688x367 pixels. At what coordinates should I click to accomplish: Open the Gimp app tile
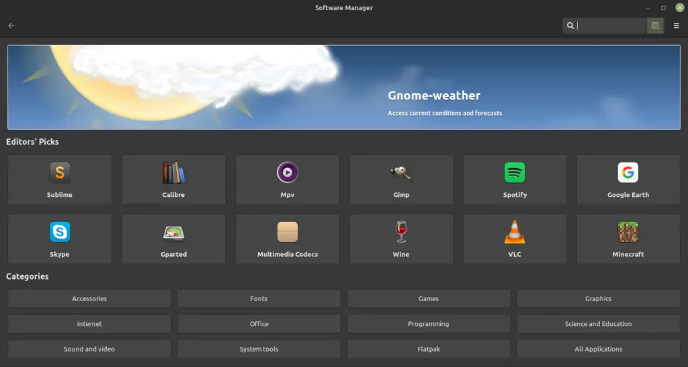coord(401,179)
